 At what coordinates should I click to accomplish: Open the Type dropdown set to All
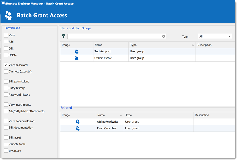coord(215,36)
